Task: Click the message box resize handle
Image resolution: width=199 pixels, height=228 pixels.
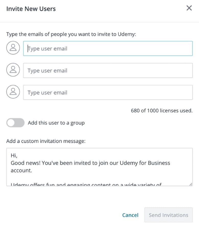Action: [x=191, y=184]
